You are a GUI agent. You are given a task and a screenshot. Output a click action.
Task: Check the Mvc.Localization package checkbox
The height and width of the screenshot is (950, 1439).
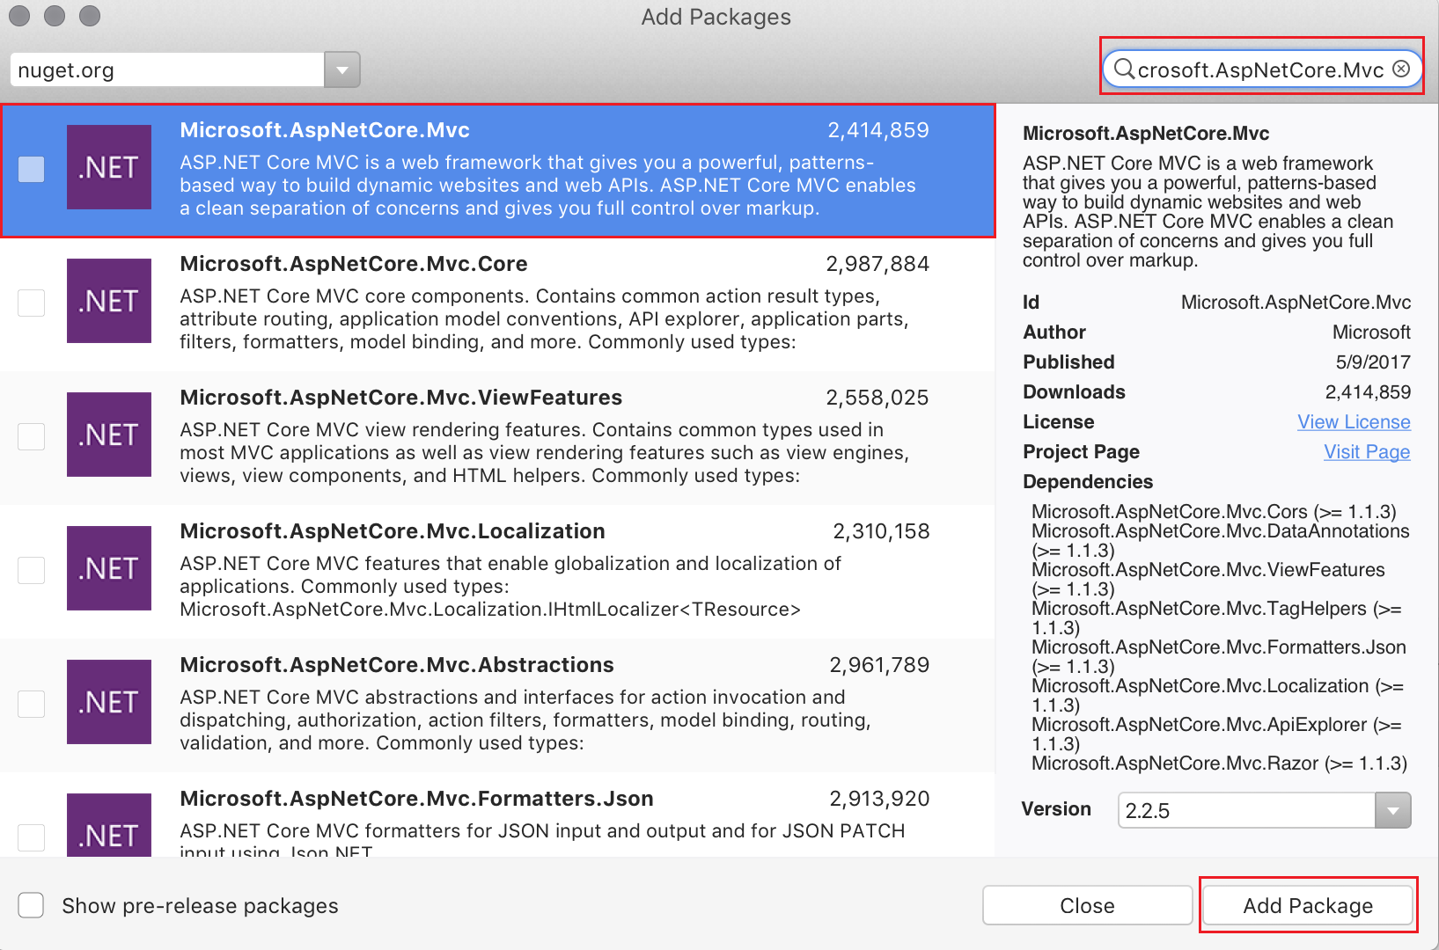[x=32, y=570]
